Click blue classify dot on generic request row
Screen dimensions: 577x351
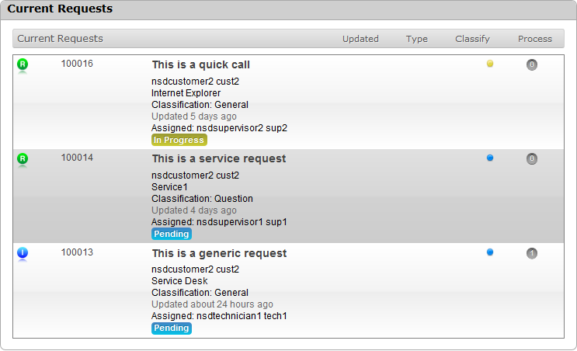point(490,252)
